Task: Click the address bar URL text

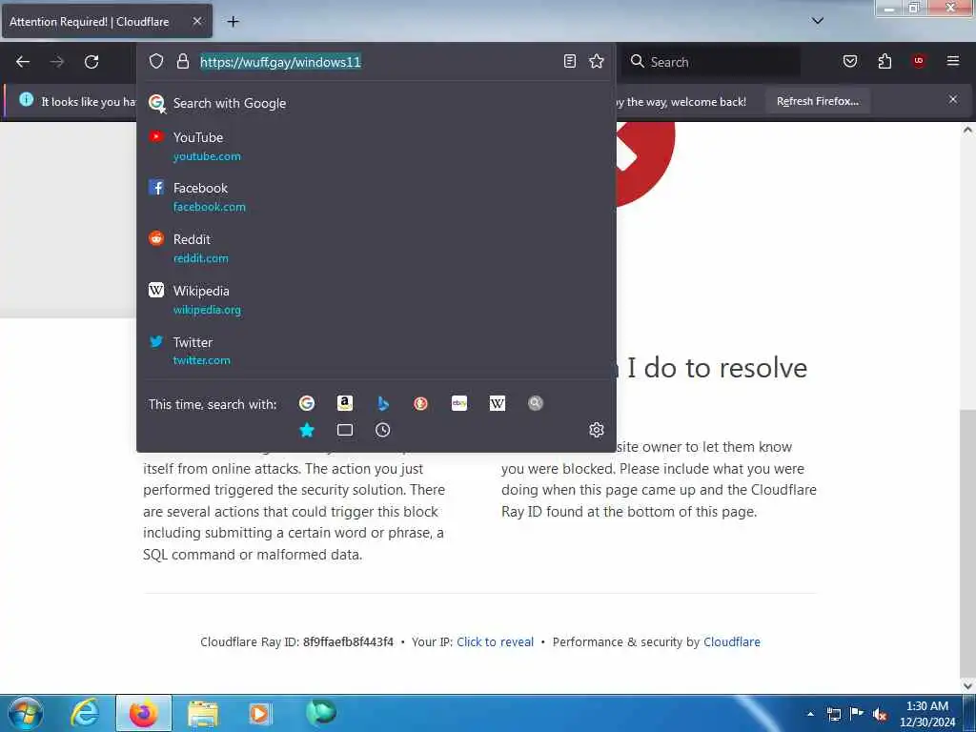Action: (x=280, y=62)
